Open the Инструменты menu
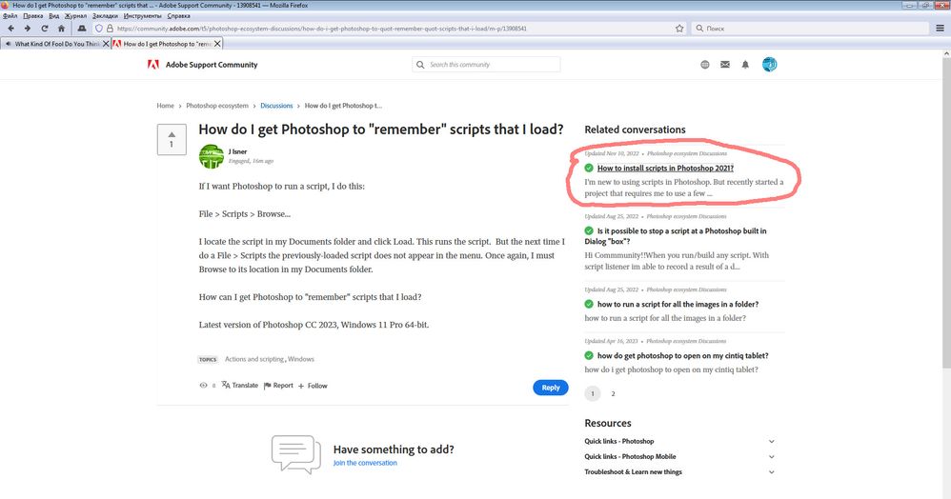951x499 pixels. click(143, 16)
